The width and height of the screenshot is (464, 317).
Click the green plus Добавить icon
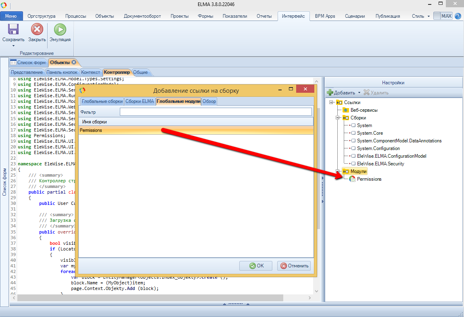click(x=330, y=93)
